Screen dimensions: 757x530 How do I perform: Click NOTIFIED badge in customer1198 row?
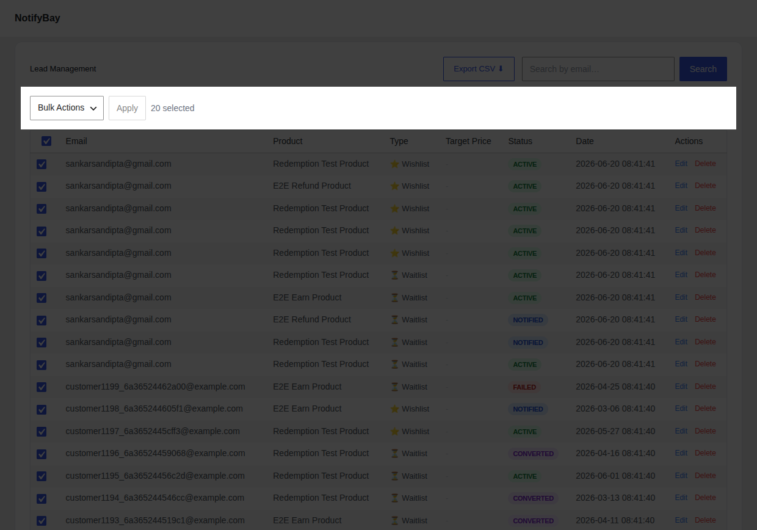coord(528,409)
